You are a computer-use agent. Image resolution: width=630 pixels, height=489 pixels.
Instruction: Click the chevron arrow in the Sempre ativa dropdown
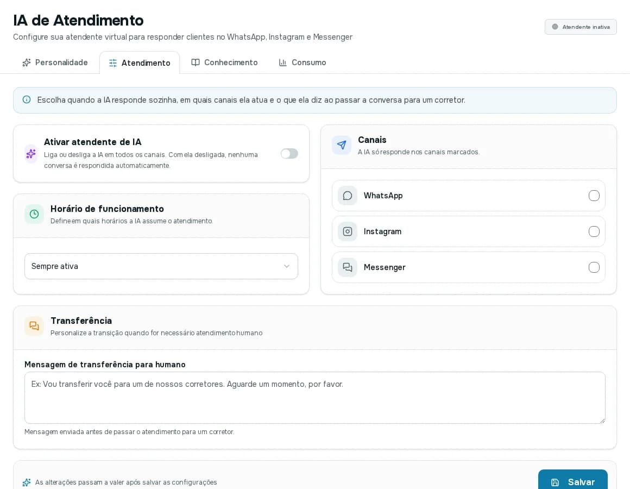286,266
